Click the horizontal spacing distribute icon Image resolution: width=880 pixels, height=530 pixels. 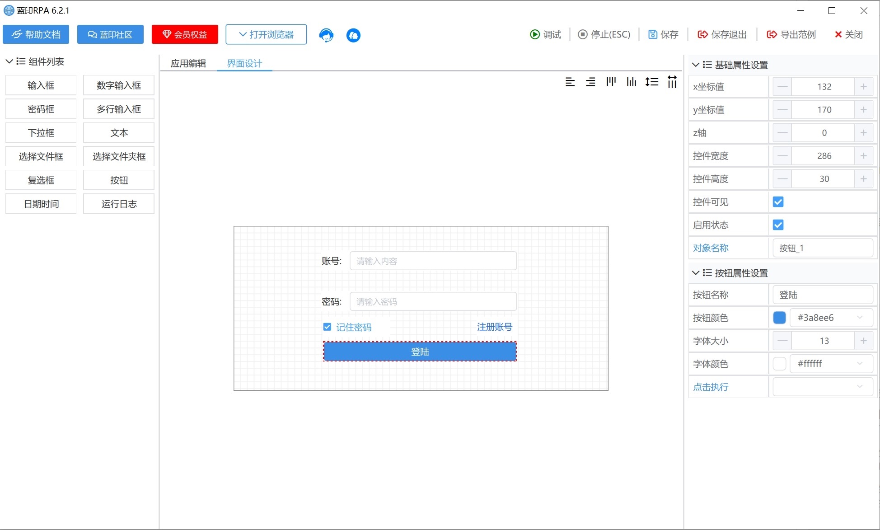click(672, 82)
